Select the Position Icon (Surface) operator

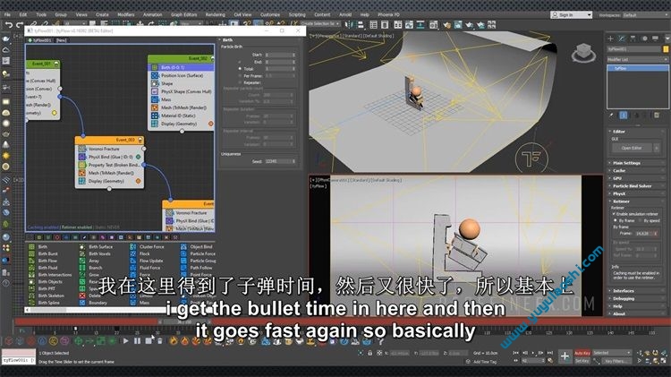pos(181,75)
